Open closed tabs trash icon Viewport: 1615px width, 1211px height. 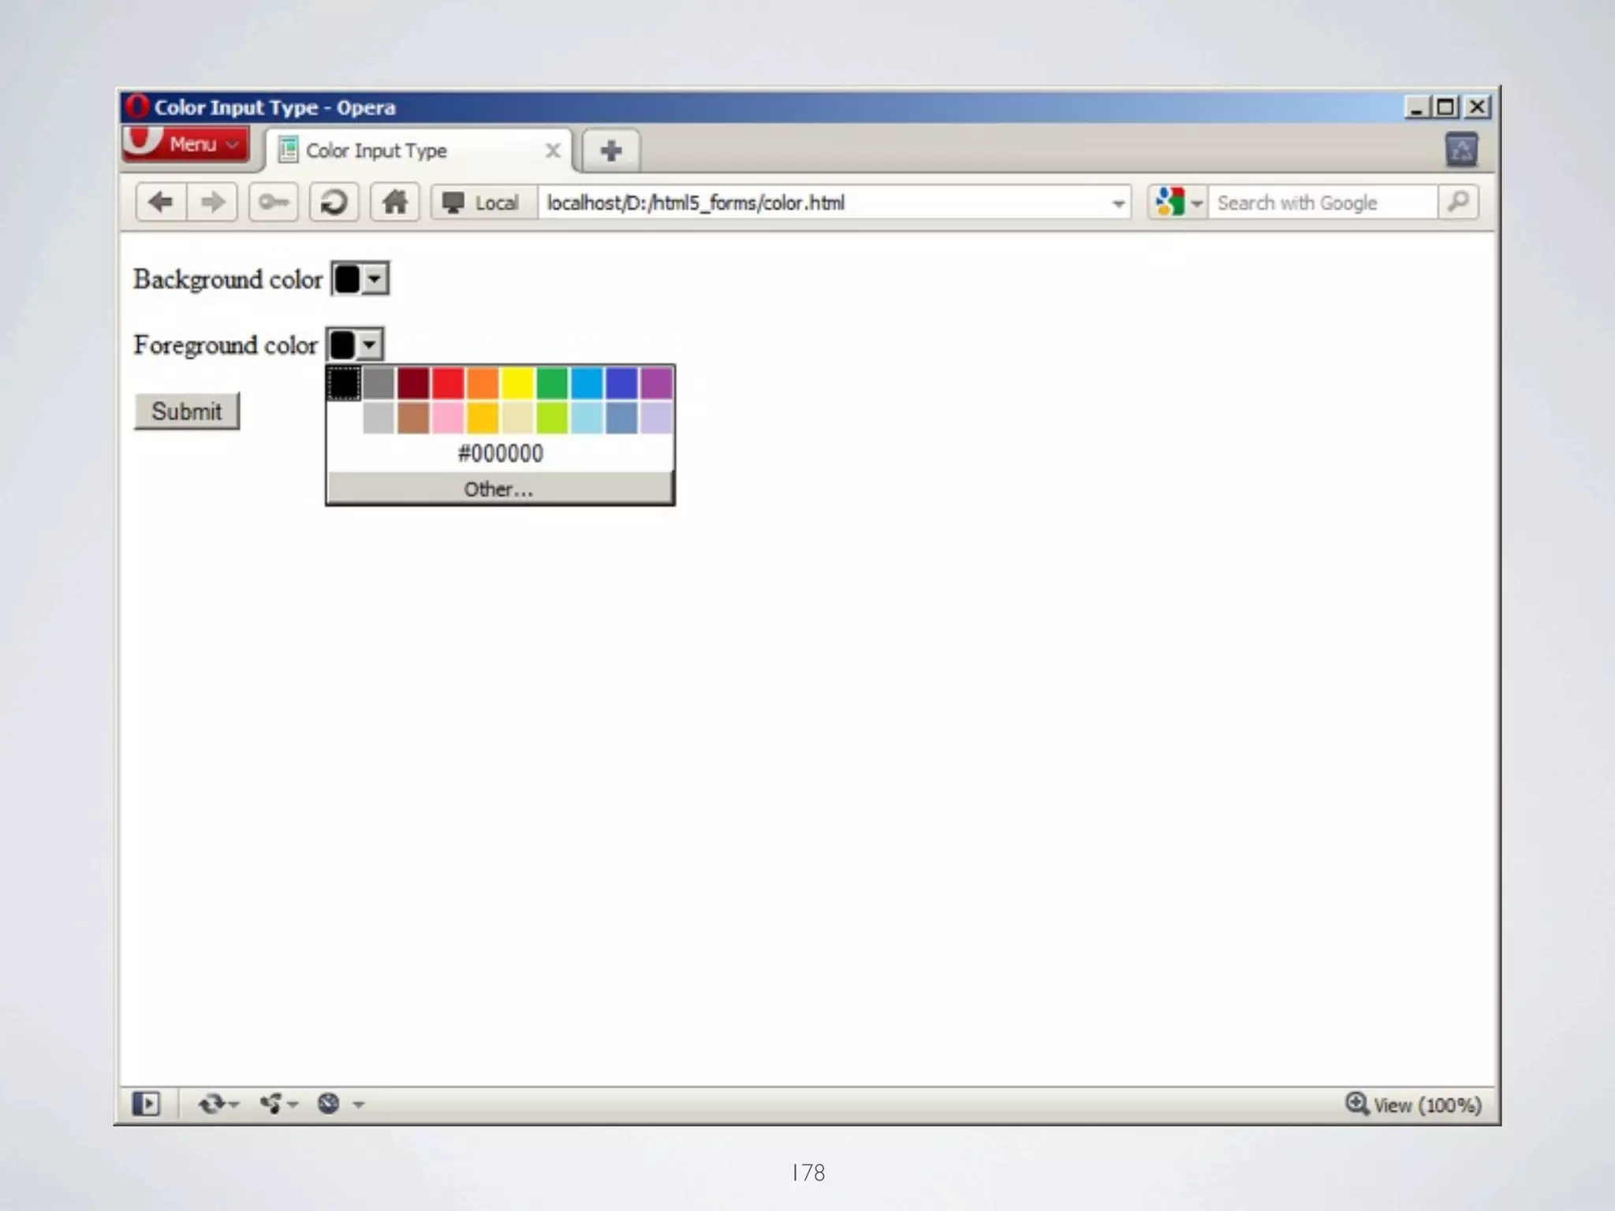pos(1460,150)
